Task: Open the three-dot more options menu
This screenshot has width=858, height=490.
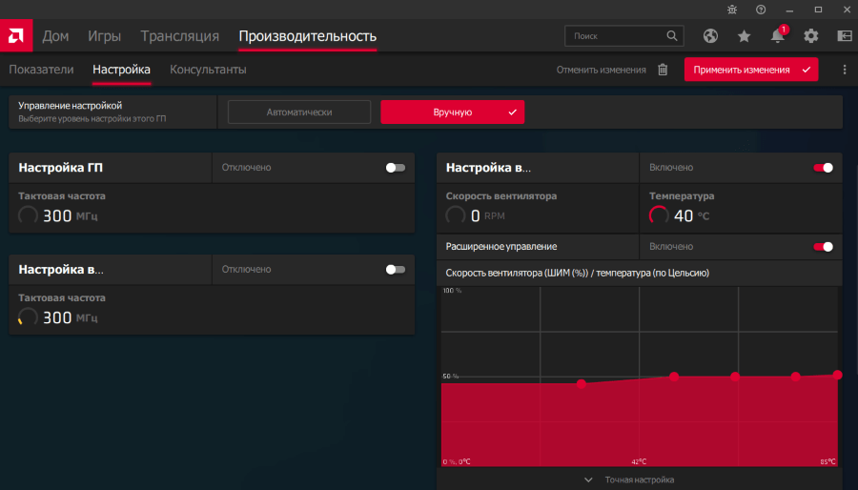Action: click(x=844, y=70)
